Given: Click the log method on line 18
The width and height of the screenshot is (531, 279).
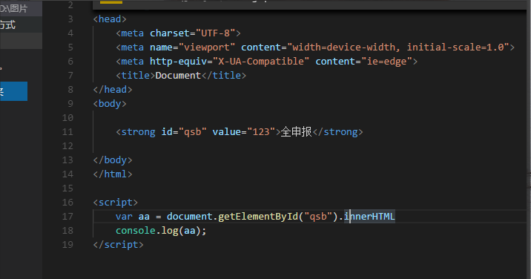Looking at the screenshot, I should (x=170, y=231).
